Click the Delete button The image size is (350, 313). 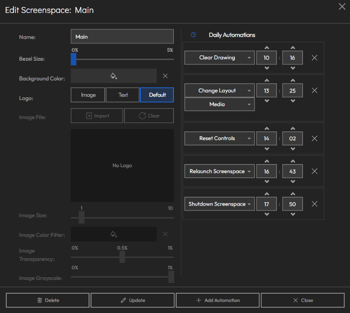[47, 300]
